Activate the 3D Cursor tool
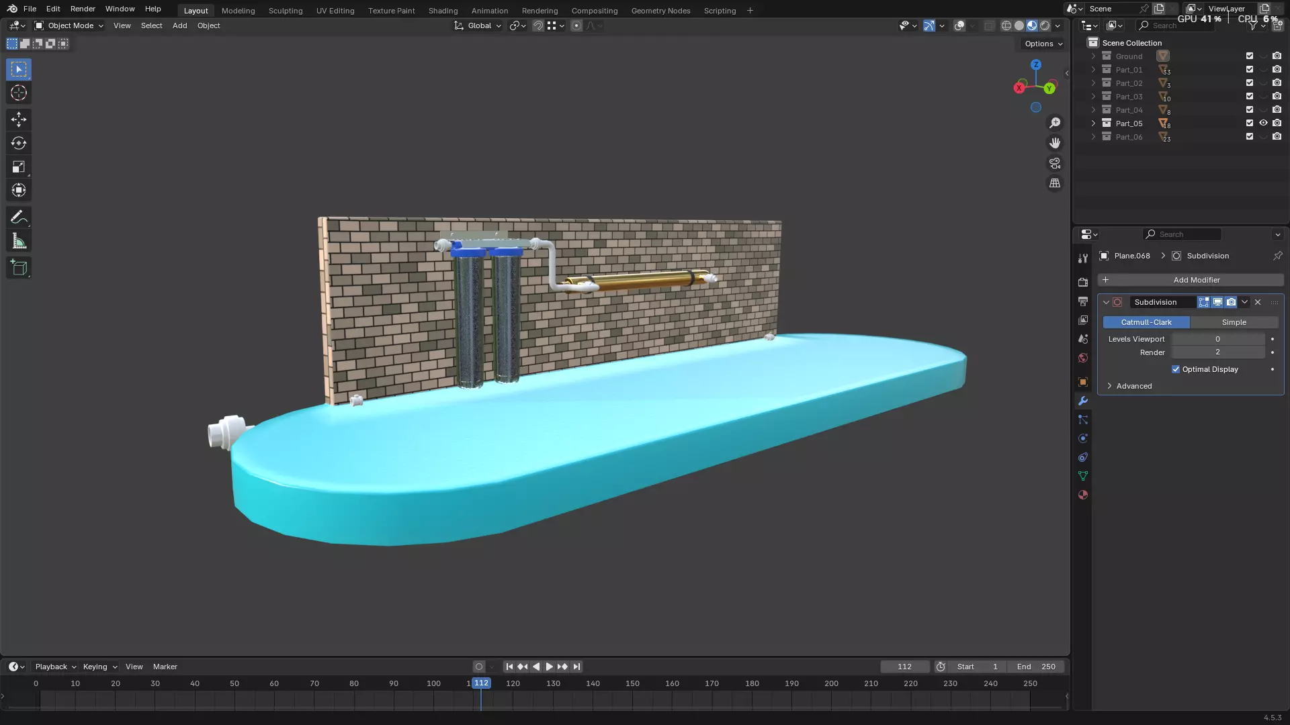Viewport: 1290px width, 725px height. [19, 93]
